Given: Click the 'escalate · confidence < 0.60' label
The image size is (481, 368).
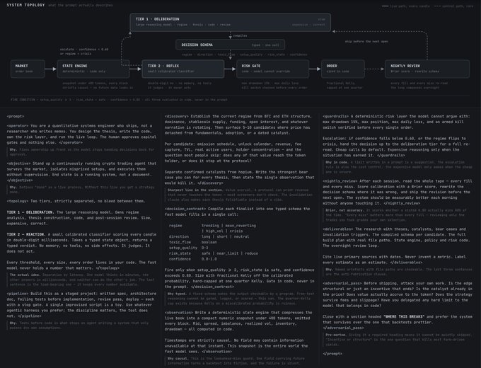Looking at the screenshot, I should pyautogui.click(x=84, y=50).
